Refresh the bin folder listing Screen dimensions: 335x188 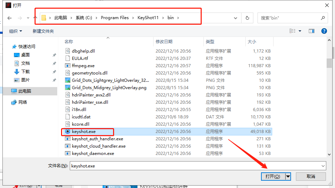[247, 18]
